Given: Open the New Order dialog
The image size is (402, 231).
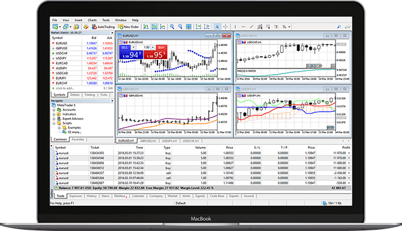Looking at the screenshot, I should (x=128, y=27).
